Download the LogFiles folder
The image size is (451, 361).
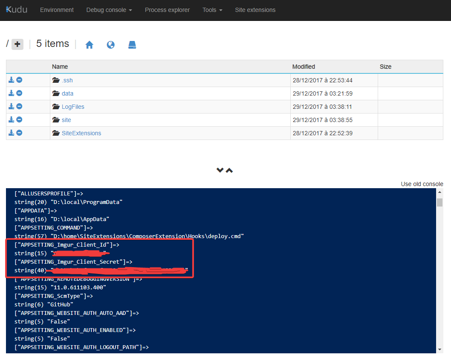tap(11, 106)
